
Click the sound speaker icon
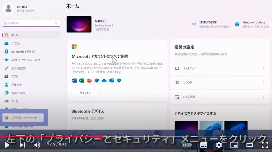point(177,83)
